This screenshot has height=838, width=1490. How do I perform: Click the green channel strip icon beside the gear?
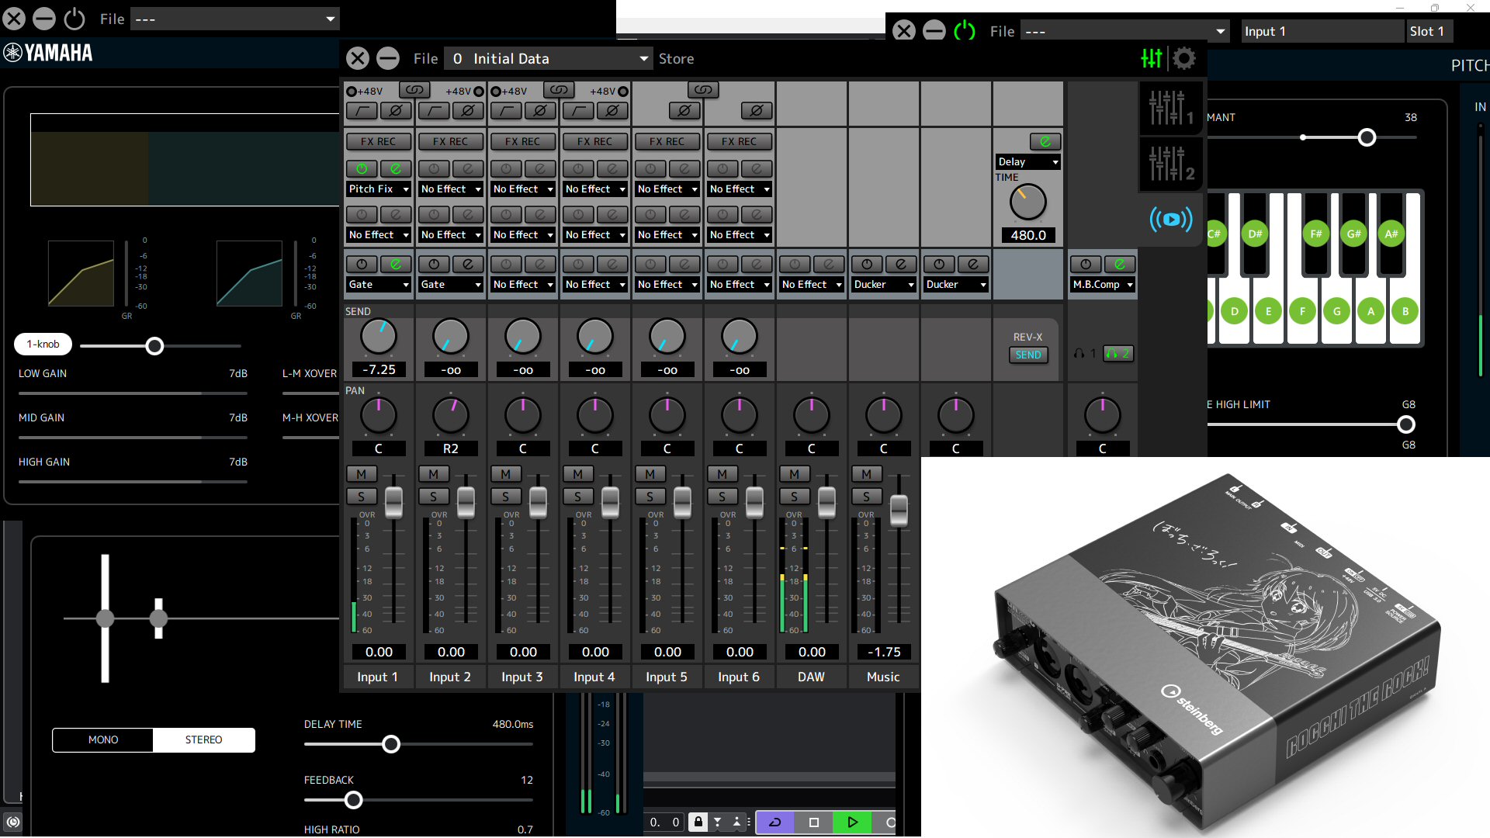coord(1151,58)
